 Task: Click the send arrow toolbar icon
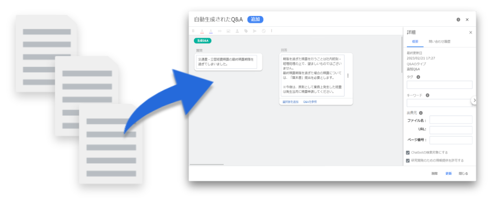(x=255, y=31)
